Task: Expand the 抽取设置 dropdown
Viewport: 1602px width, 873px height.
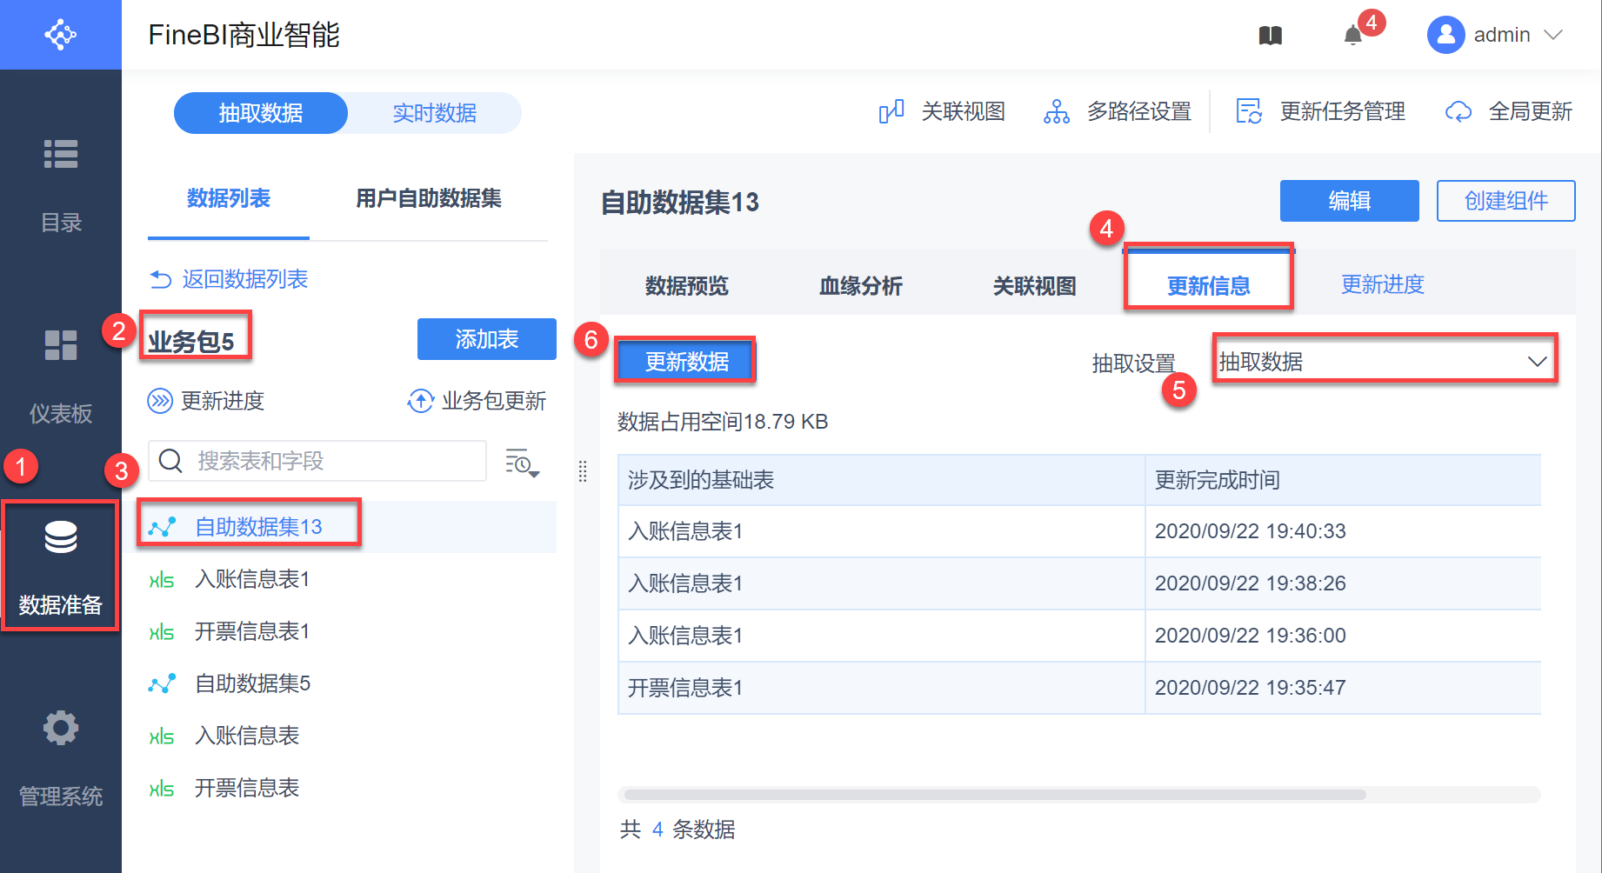Action: click(1385, 362)
